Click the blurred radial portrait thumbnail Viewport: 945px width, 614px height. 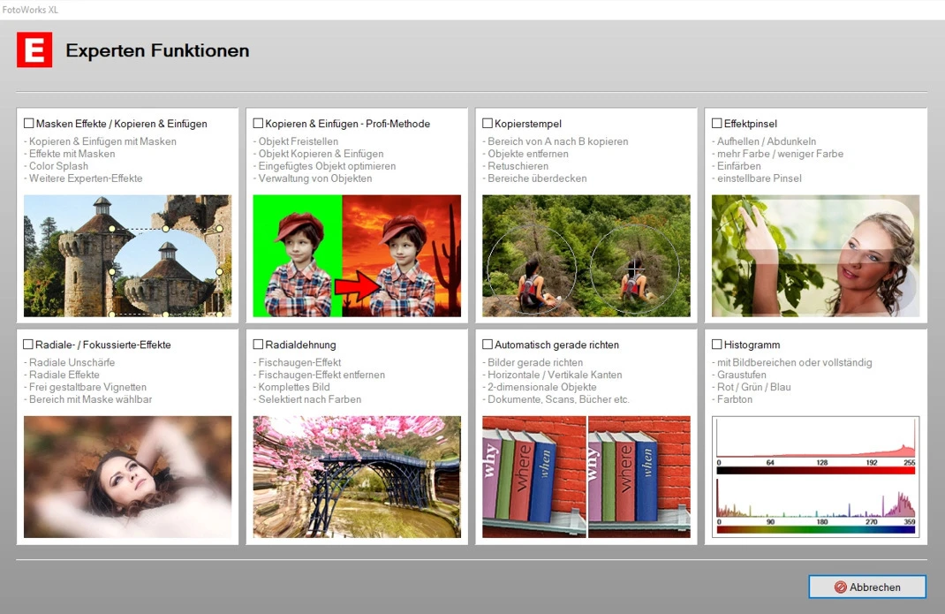[x=127, y=476]
